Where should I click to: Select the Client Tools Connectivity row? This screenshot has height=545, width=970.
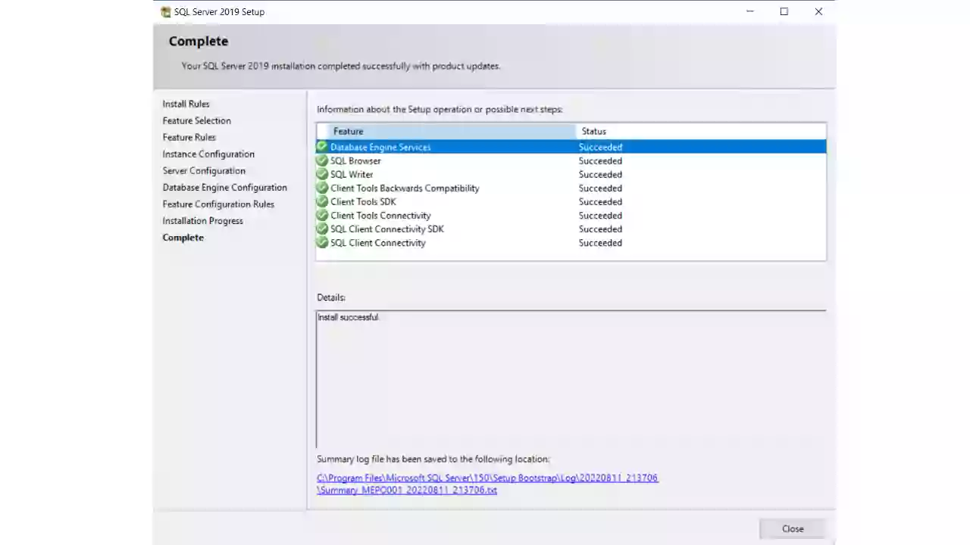tap(571, 215)
